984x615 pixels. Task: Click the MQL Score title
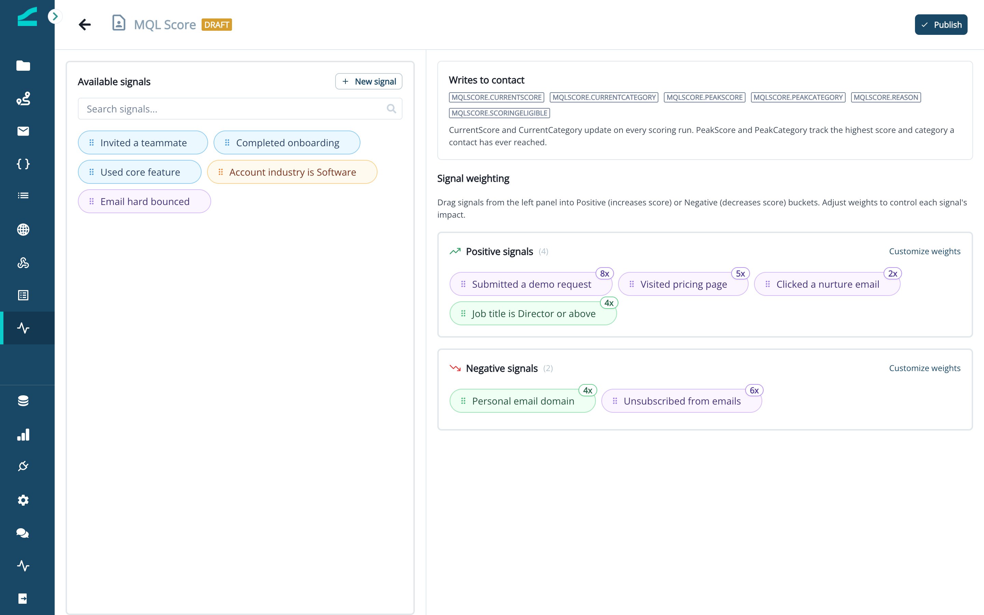(165, 24)
